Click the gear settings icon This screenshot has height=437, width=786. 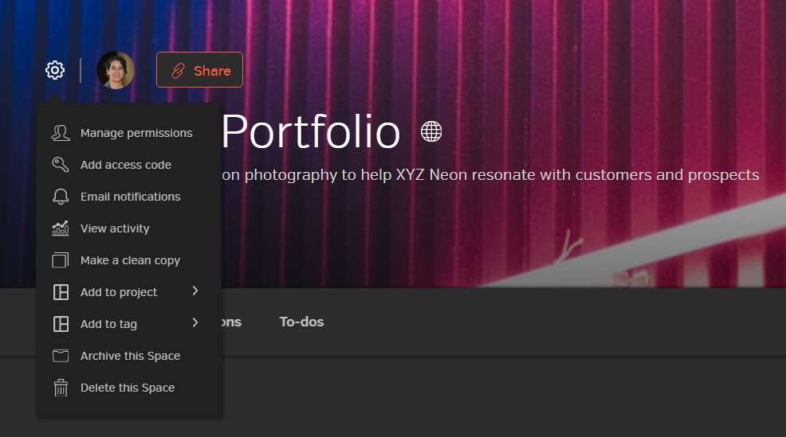pyautogui.click(x=54, y=70)
